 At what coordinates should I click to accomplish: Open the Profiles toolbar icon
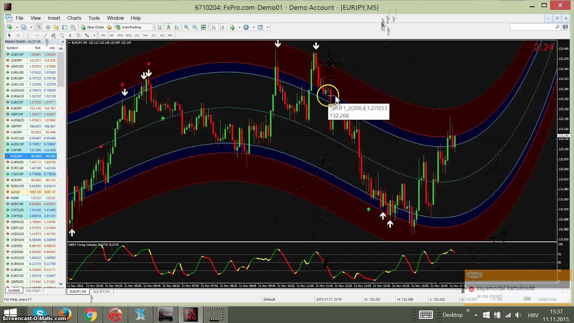(23, 27)
